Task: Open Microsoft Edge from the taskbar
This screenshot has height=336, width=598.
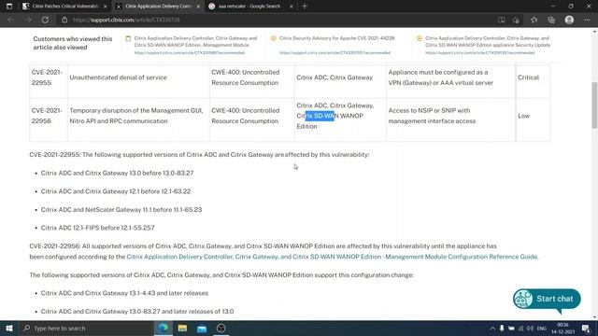Action: coord(163,328)
